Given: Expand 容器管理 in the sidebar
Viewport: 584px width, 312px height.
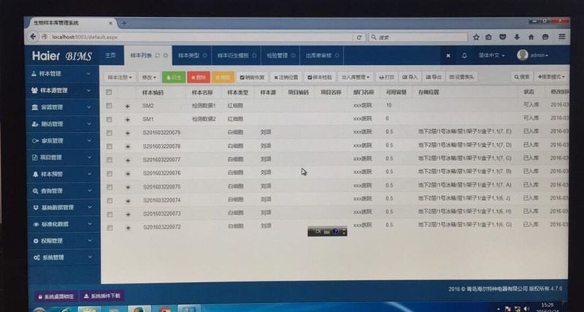Looking at the screenshot, I should [x=61, y=107].
